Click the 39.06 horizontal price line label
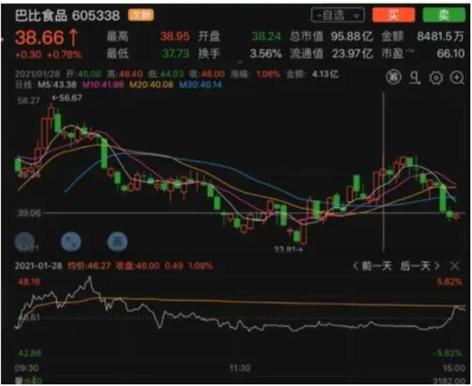 [29, 213]
